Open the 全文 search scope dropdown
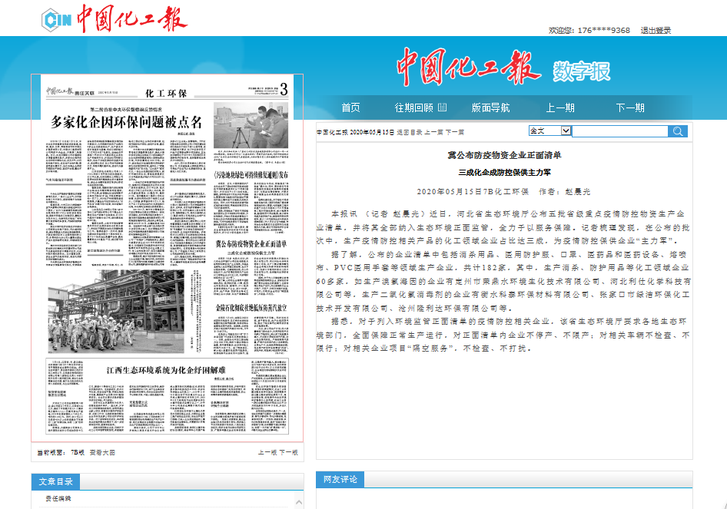This screenshot has width=727, height=509. click(549, 131)
